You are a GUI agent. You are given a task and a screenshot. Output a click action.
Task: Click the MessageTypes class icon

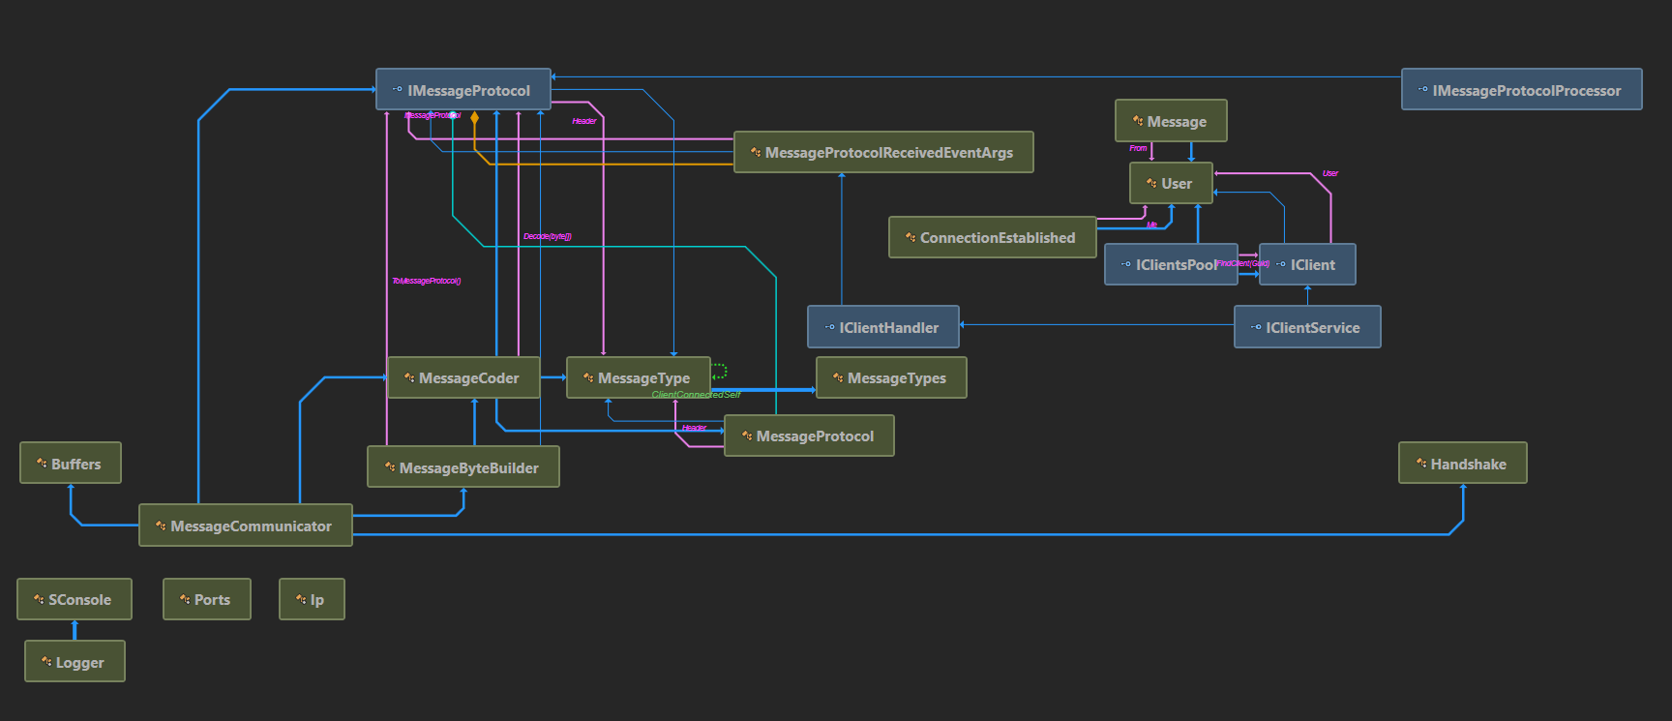838,377
